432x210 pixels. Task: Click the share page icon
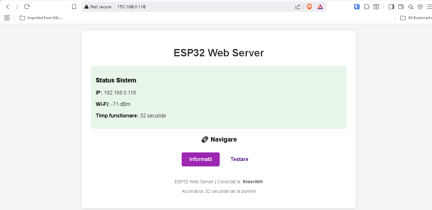tap(298, 7)
